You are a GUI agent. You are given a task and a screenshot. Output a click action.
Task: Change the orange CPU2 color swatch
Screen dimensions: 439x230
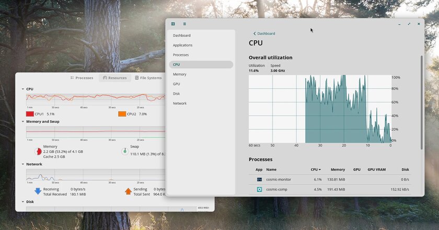122,114
